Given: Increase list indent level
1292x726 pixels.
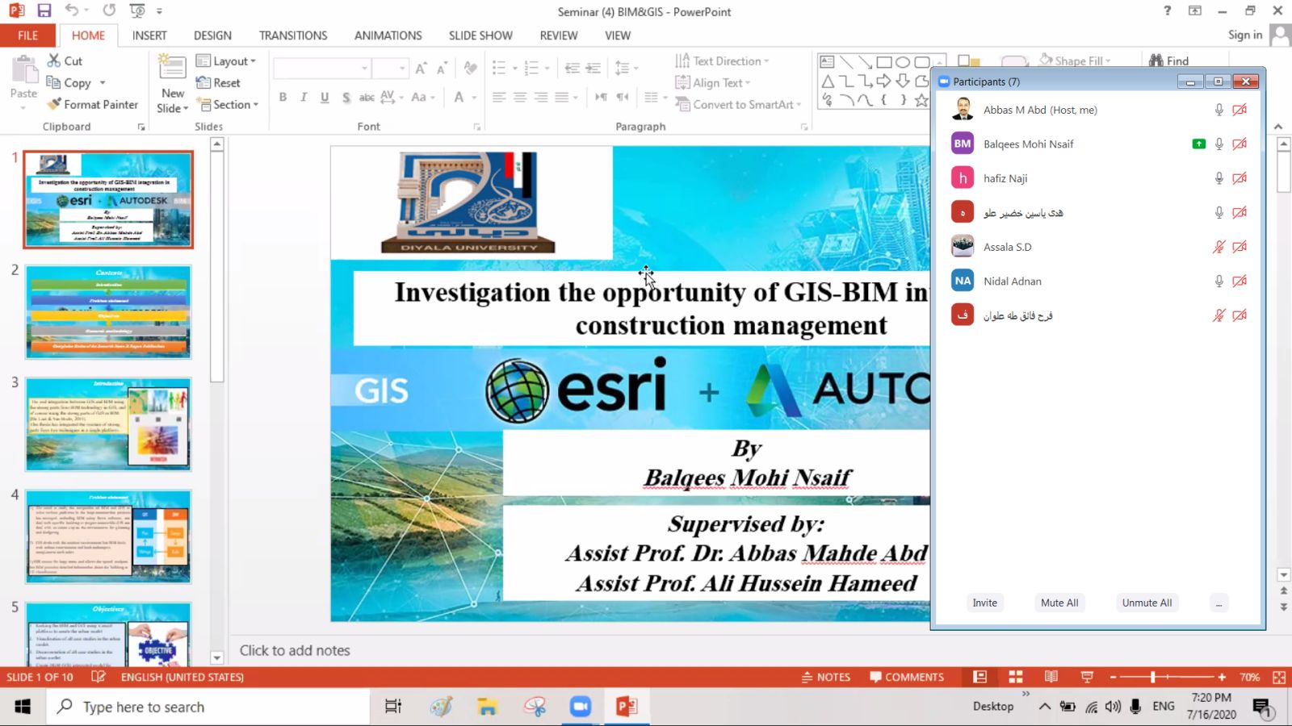Looking at the screenshot, I should pyautogui.click(x=593, y=69).
